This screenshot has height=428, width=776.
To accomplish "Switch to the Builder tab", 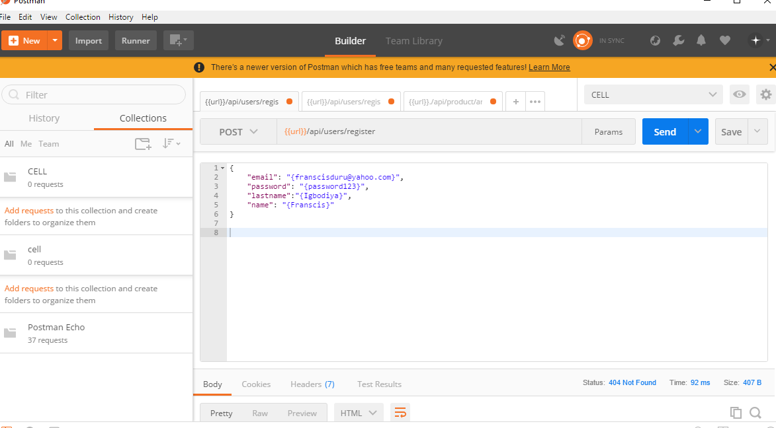I will [x=351, y=41].
